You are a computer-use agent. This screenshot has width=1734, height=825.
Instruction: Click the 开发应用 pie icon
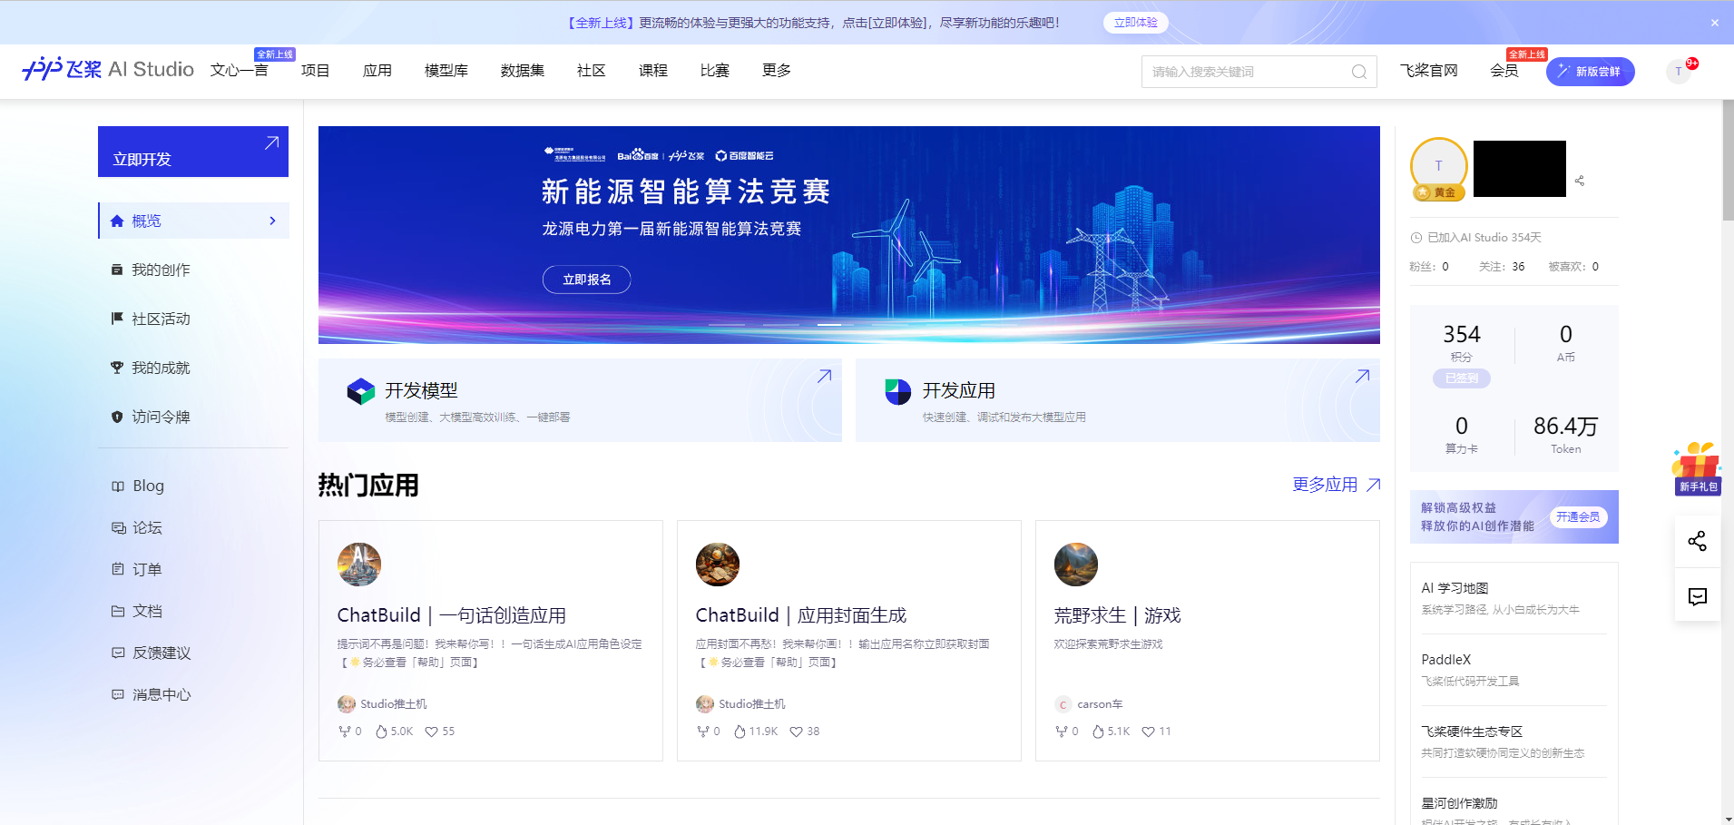(897, 391)
